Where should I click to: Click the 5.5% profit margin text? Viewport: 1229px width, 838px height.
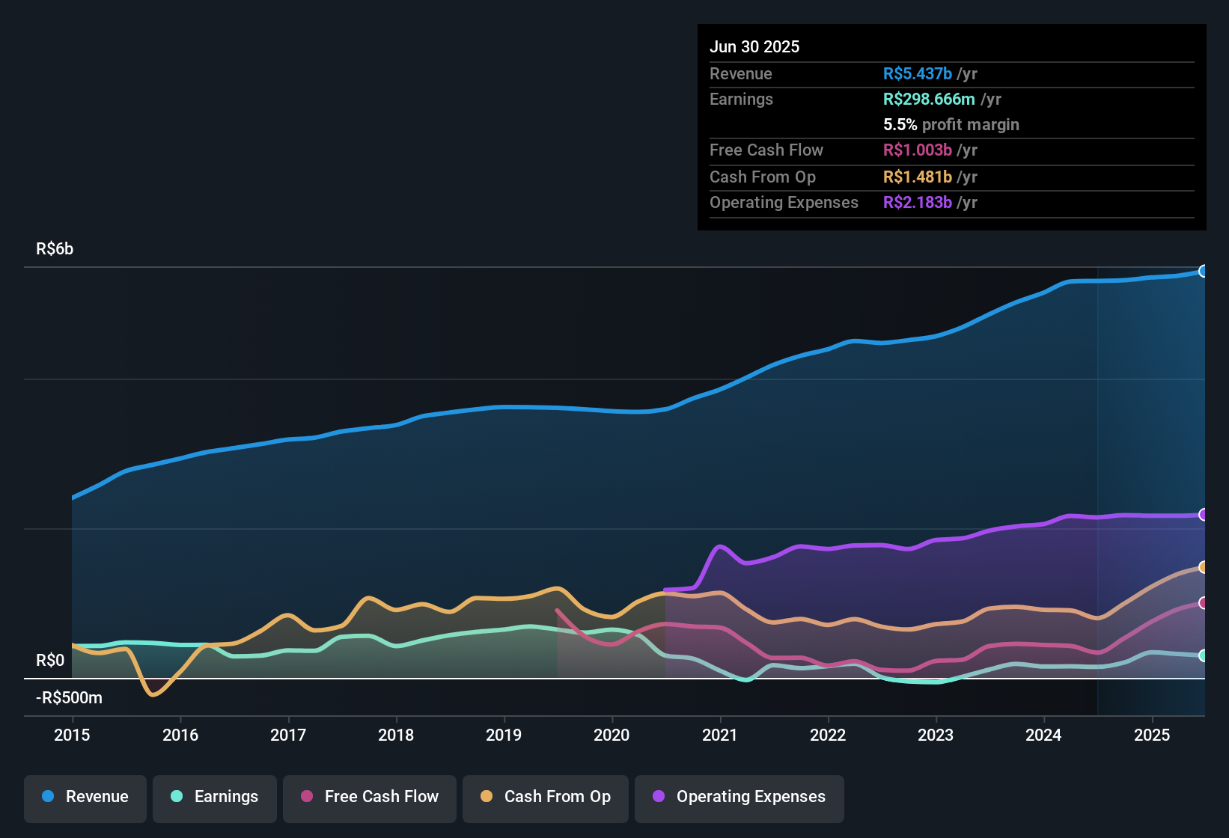(951, 124)
